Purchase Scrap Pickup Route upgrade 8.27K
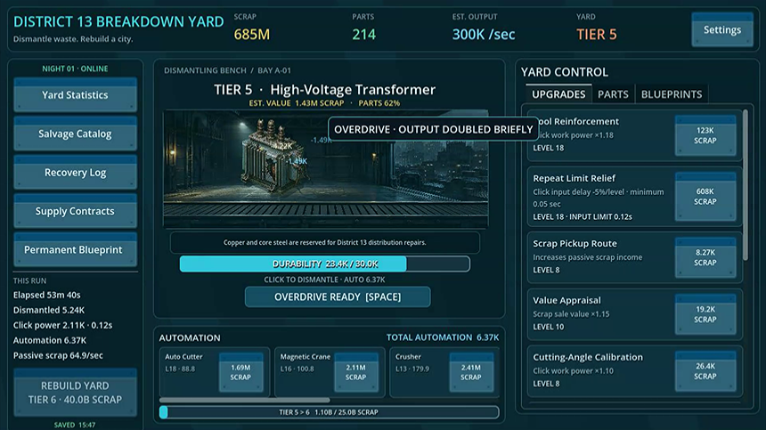766x430 pixels. coord(705,257)
